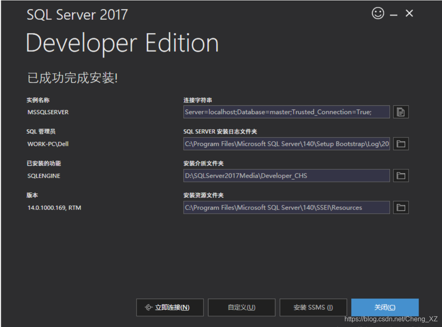
Task: Select the D:\SQLServer2017Media path field
Action: 286,176
